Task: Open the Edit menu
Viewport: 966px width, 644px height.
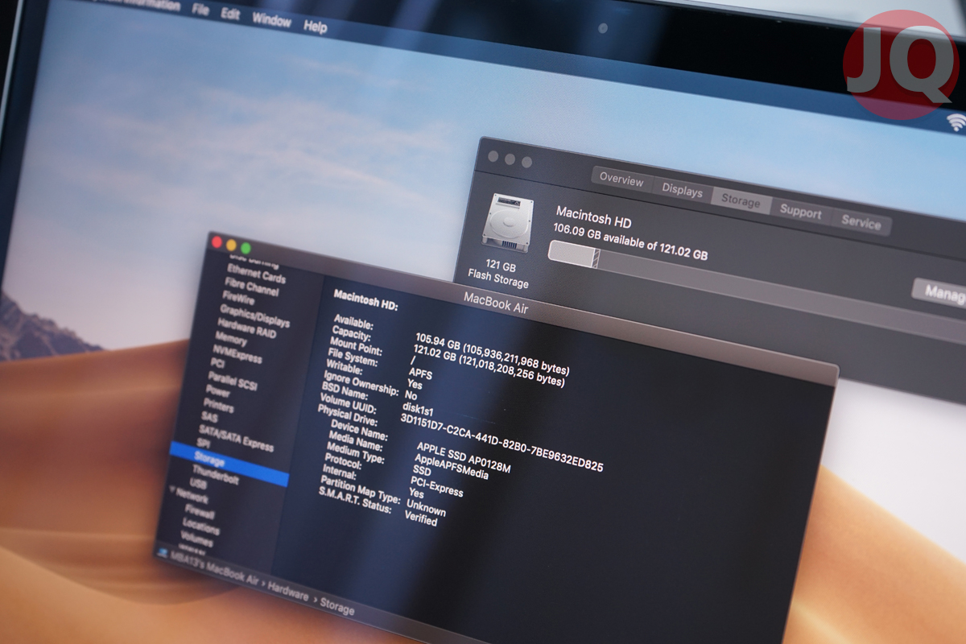Action: [230, 14]
